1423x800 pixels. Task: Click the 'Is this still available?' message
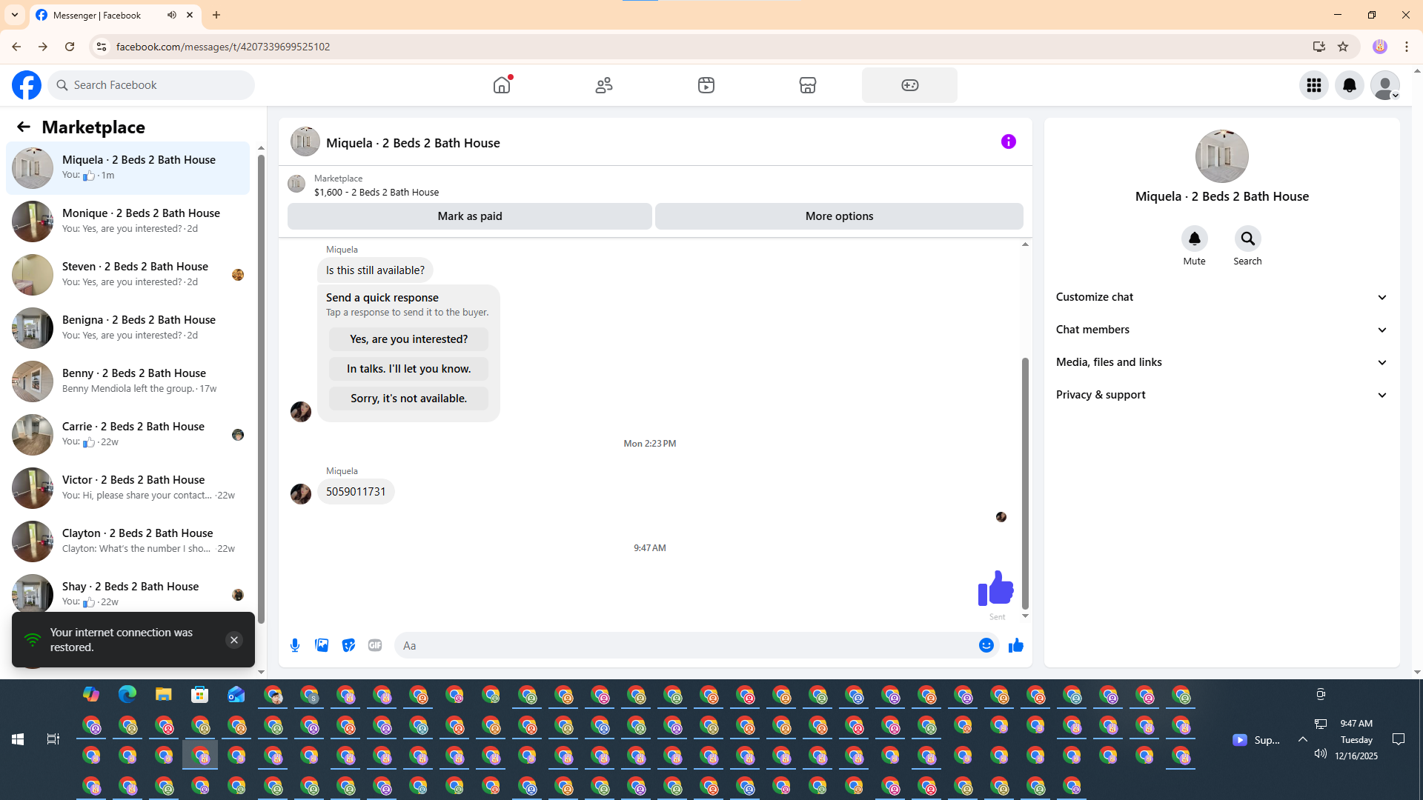[x=375, y=270]
